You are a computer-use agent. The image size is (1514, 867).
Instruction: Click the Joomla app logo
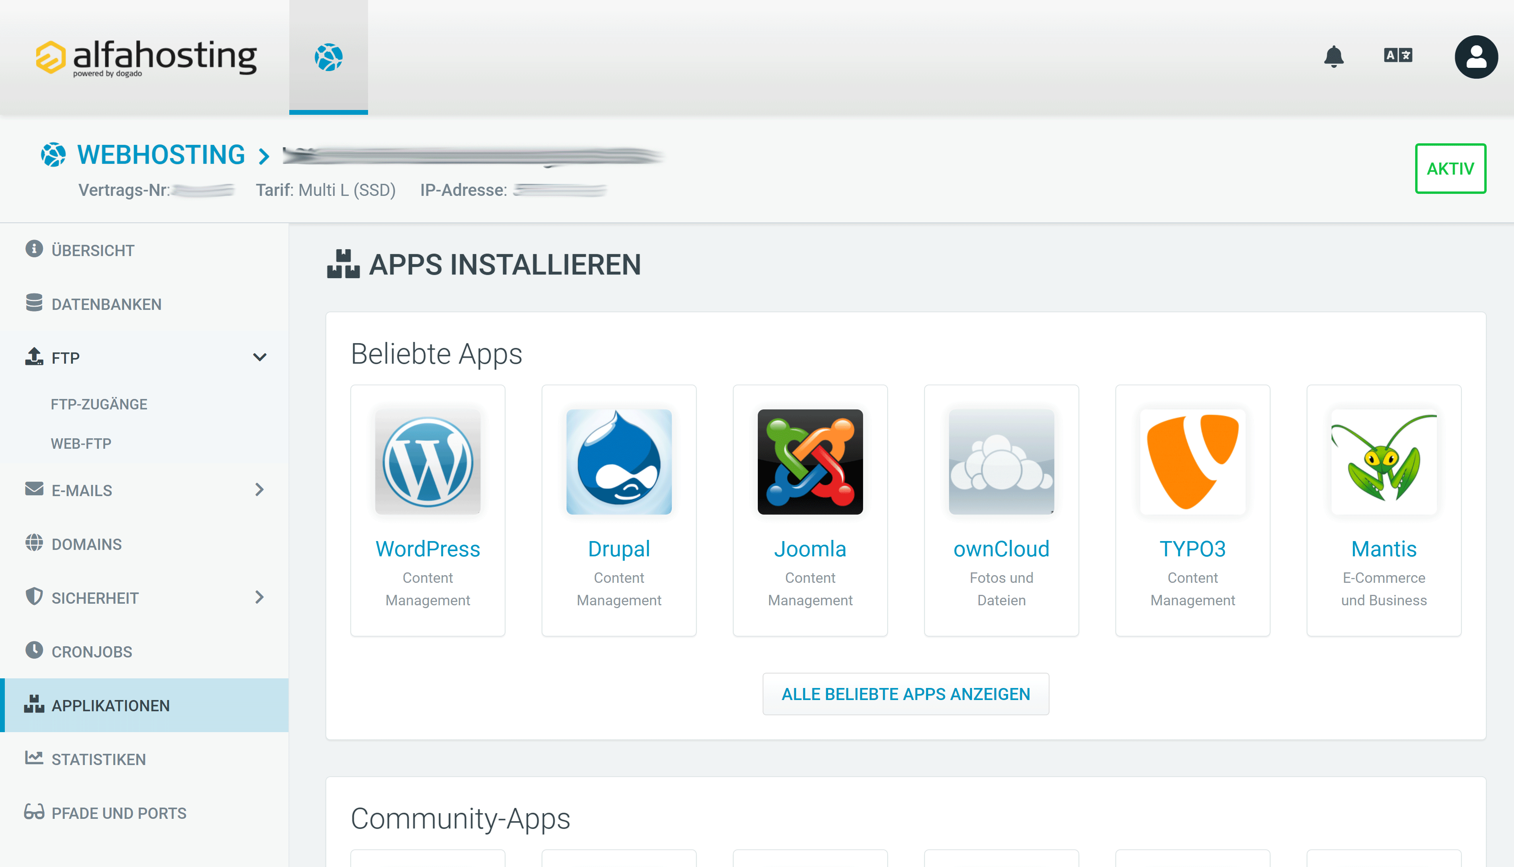[x=810, y=462]
